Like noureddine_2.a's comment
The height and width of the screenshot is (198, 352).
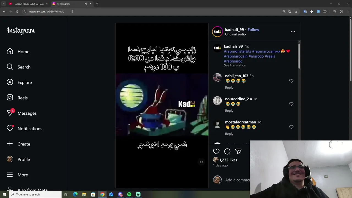pos(291,104)
